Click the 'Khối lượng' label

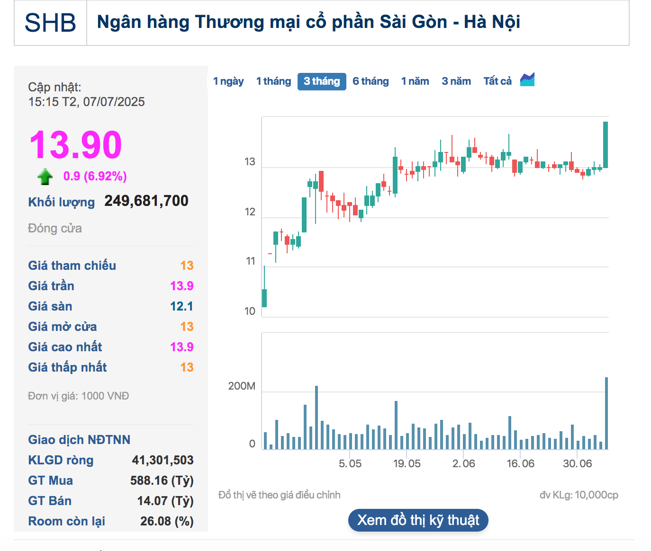click(x=62, y=202)
